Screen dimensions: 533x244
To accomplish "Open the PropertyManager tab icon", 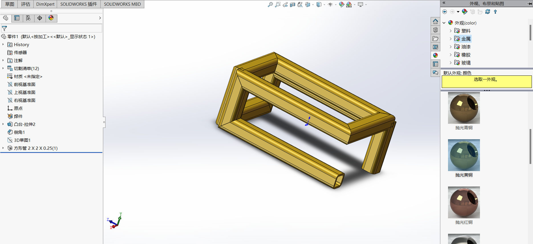I will pos(17,18).
